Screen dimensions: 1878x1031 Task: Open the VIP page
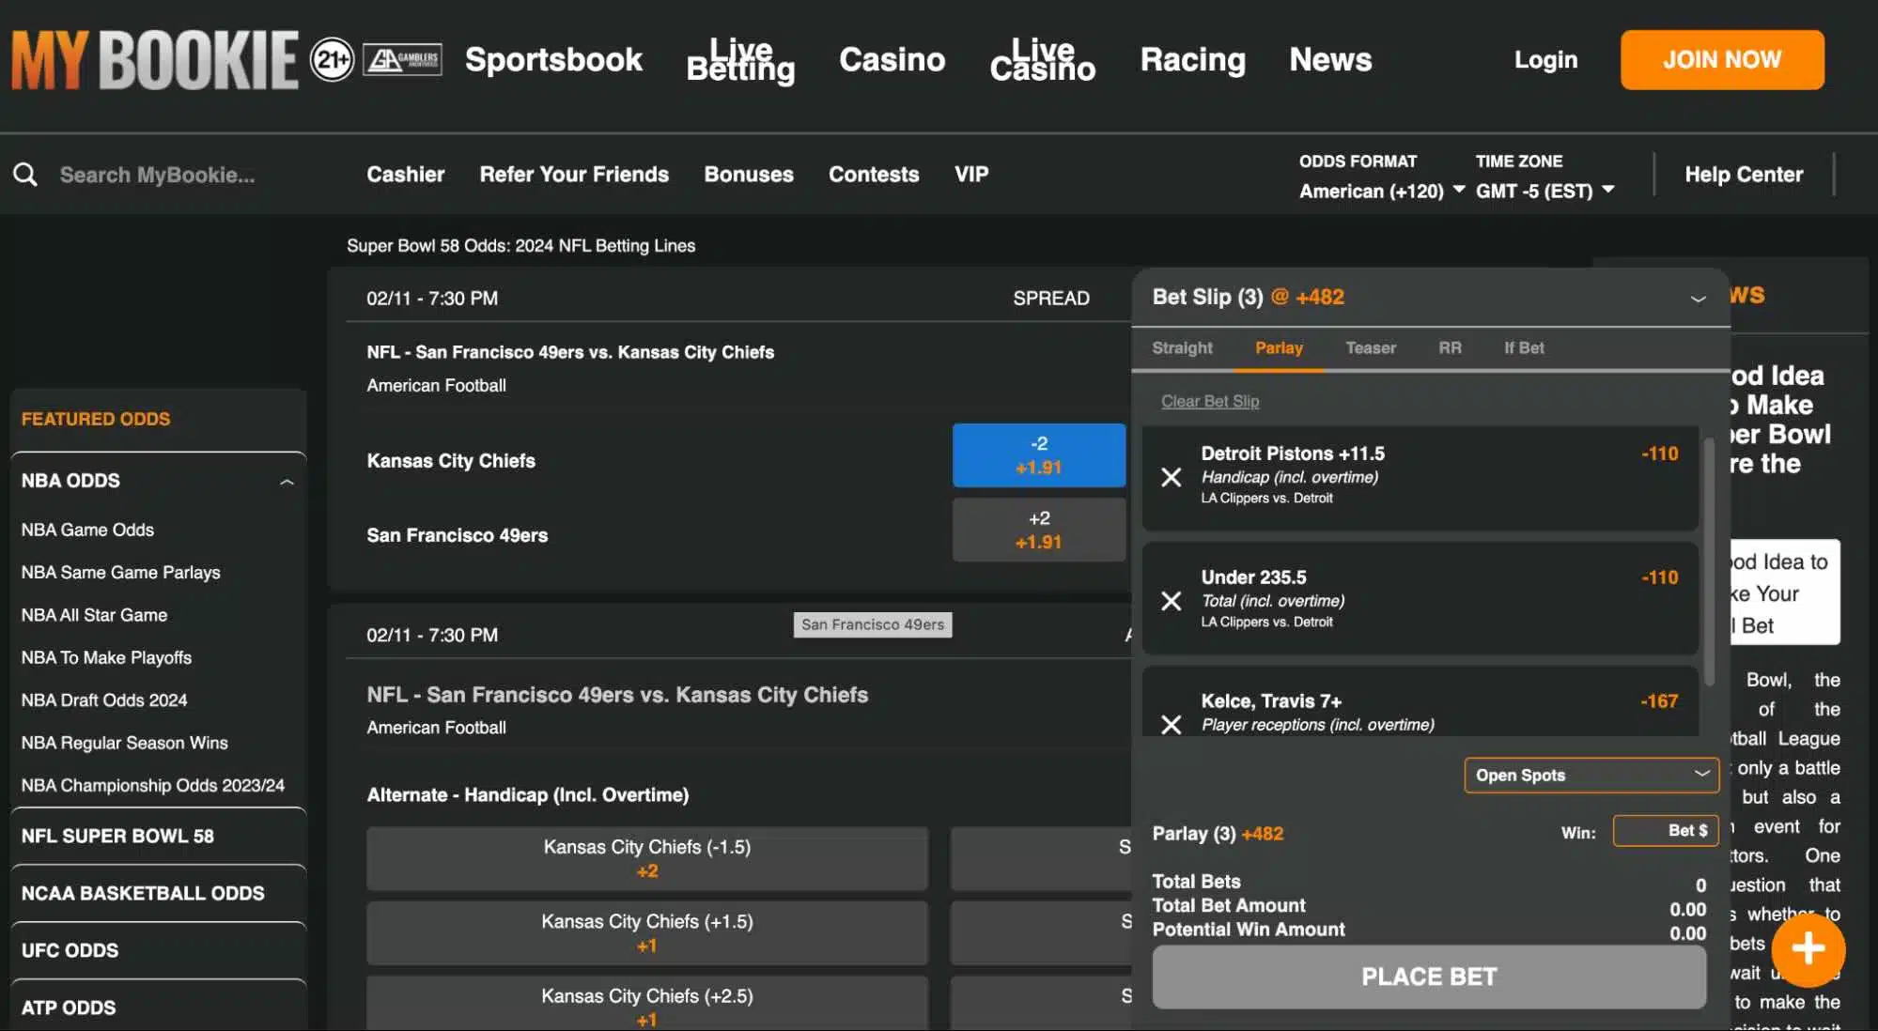coord(971,175)
